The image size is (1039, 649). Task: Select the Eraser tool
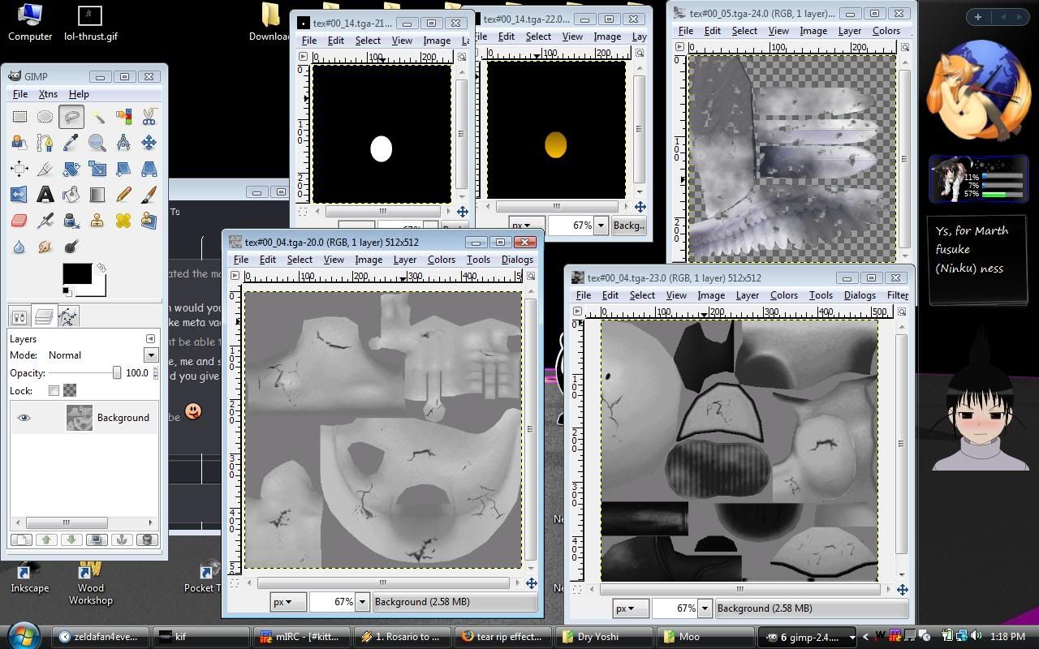click(x=19, y=220)
